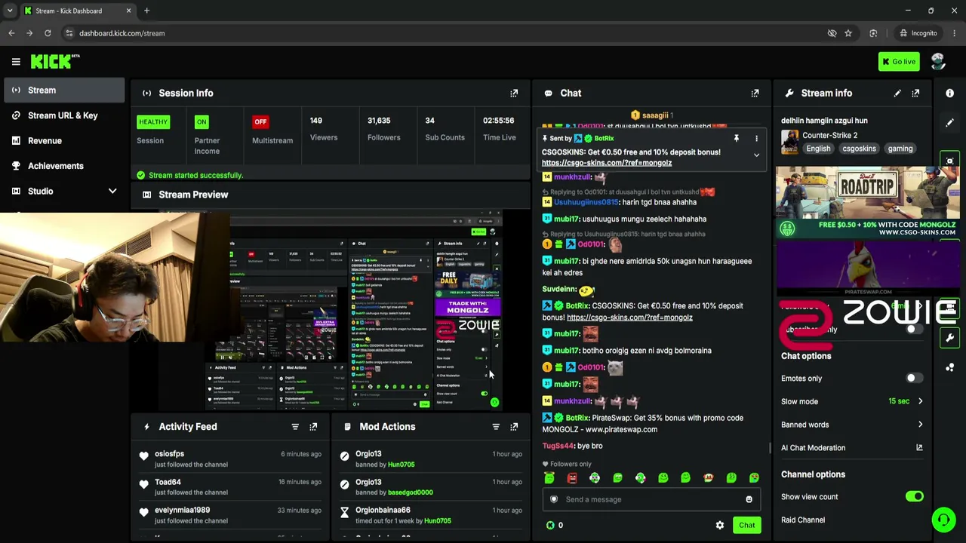966x543 pixels.
Task: Pop out the Stream info panel
Action: [915, 94]
